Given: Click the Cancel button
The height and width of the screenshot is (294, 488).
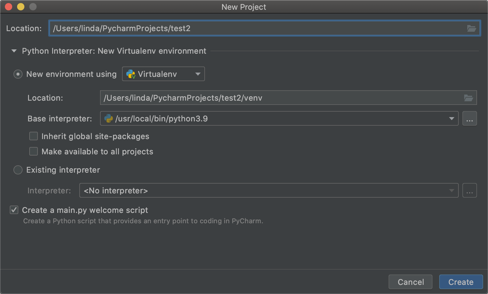Looking at the screenshot, I should (x=410, y=282).
